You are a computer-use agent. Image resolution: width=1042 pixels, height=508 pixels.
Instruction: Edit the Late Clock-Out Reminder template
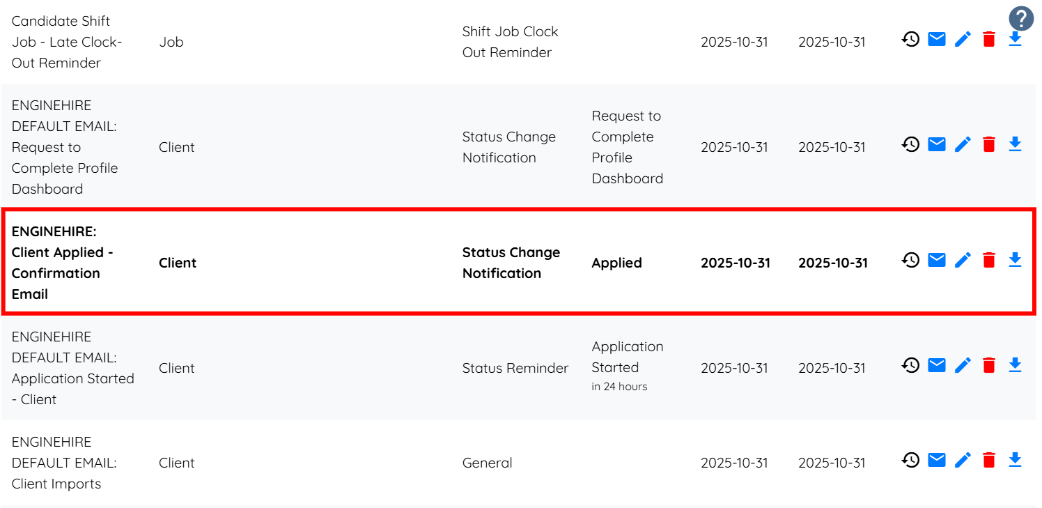963,39
